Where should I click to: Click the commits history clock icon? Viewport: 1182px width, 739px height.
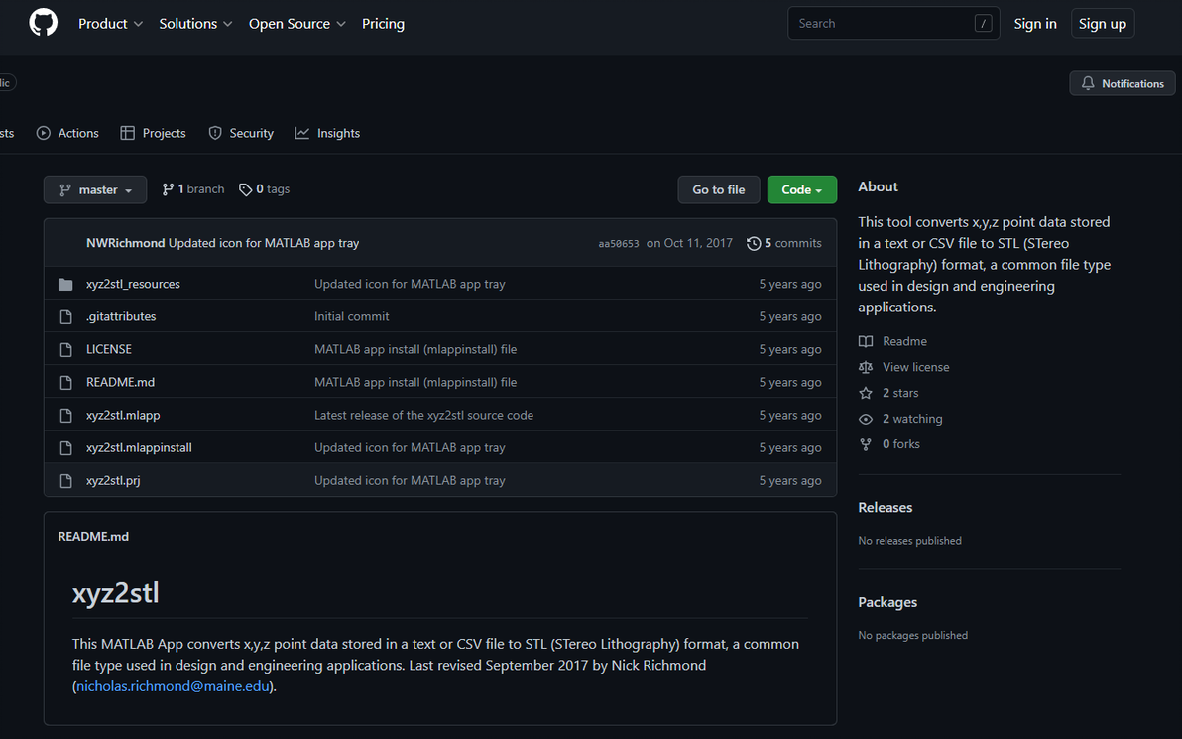[754, 243]
